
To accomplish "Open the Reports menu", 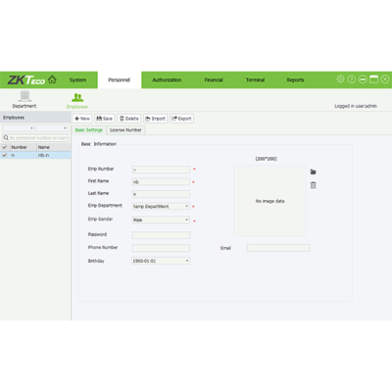I will click(295, 80).
